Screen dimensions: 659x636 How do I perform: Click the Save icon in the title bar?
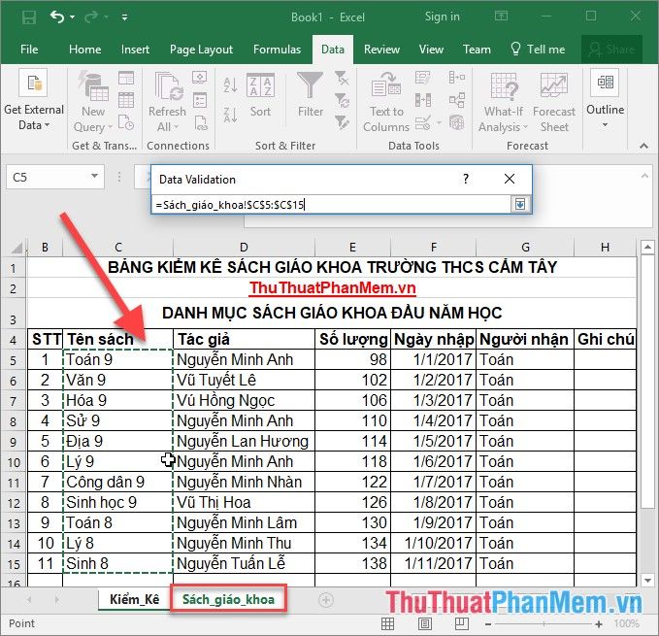click(x=29, y=17)
